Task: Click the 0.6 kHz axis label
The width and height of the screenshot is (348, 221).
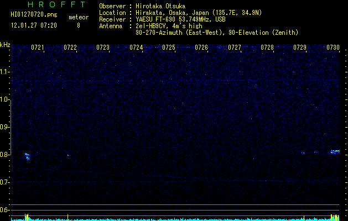Action: point(4,210)
